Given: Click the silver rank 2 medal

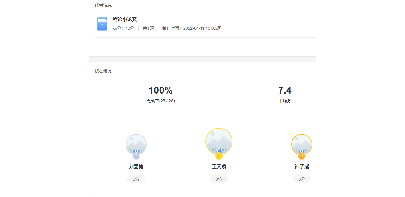Looking at the screenshot, I should [x=136, y=156].
